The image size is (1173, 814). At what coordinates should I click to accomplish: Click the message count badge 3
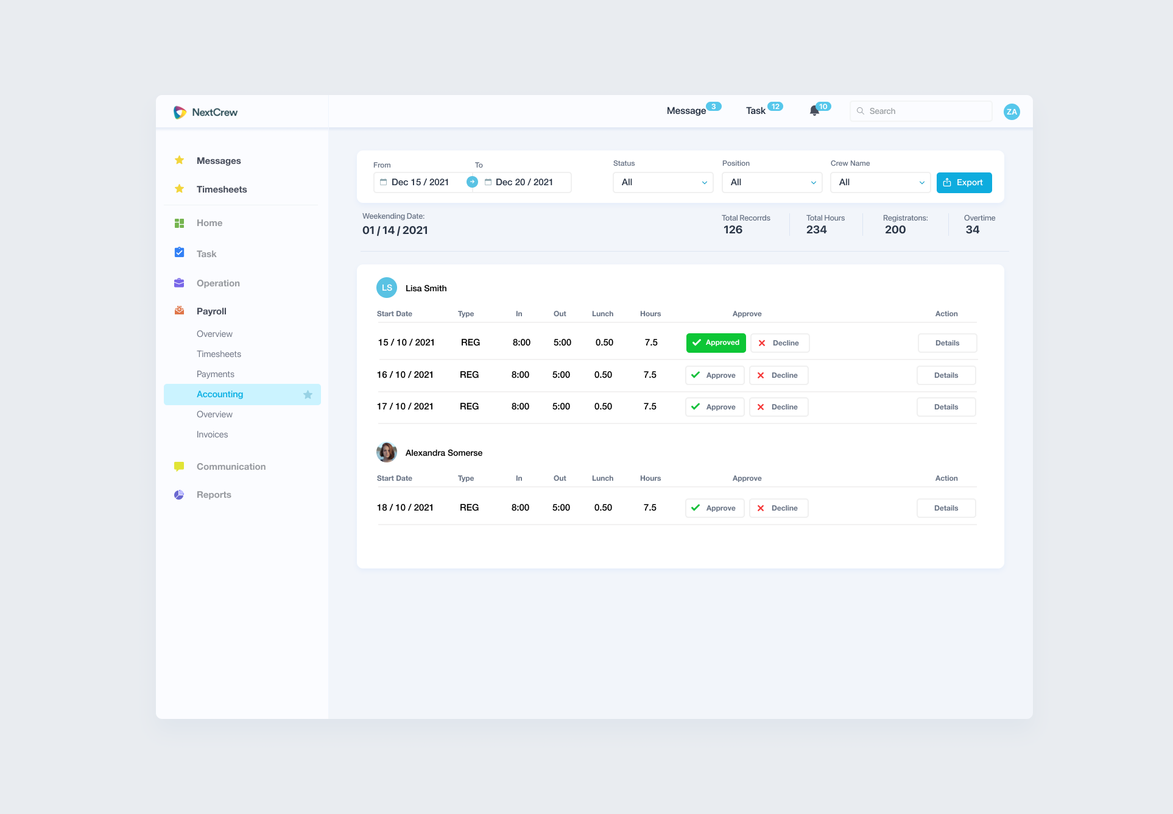coord(714,106)
